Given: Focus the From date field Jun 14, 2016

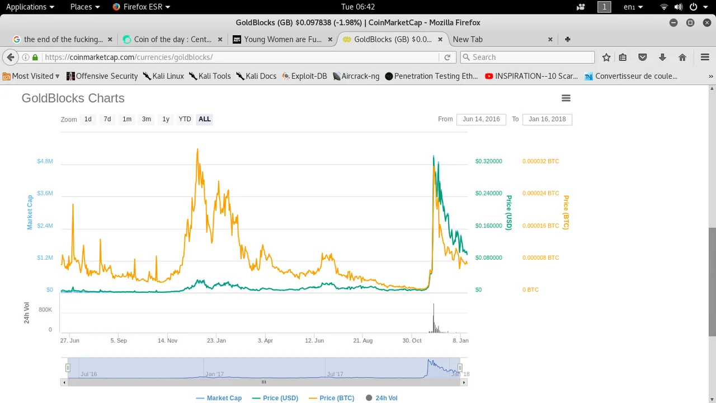Looking at the screenshot, I should tap(481, 119).
